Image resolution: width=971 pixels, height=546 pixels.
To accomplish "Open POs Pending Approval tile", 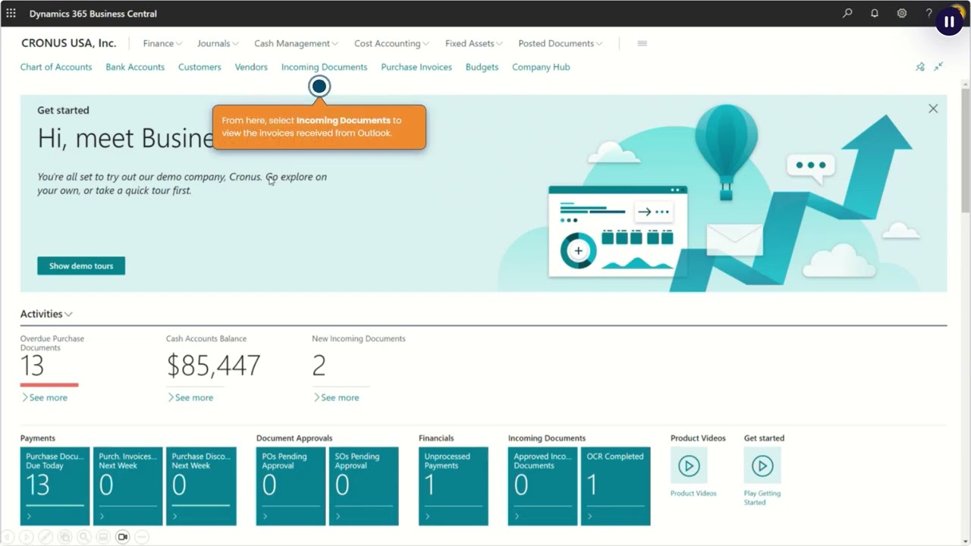I will click(x=291, y=486).
